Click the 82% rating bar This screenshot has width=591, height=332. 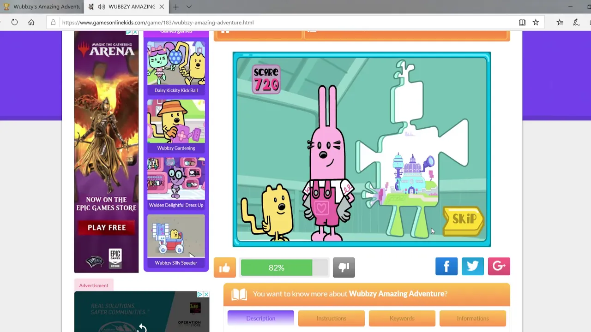click(284, 267)
